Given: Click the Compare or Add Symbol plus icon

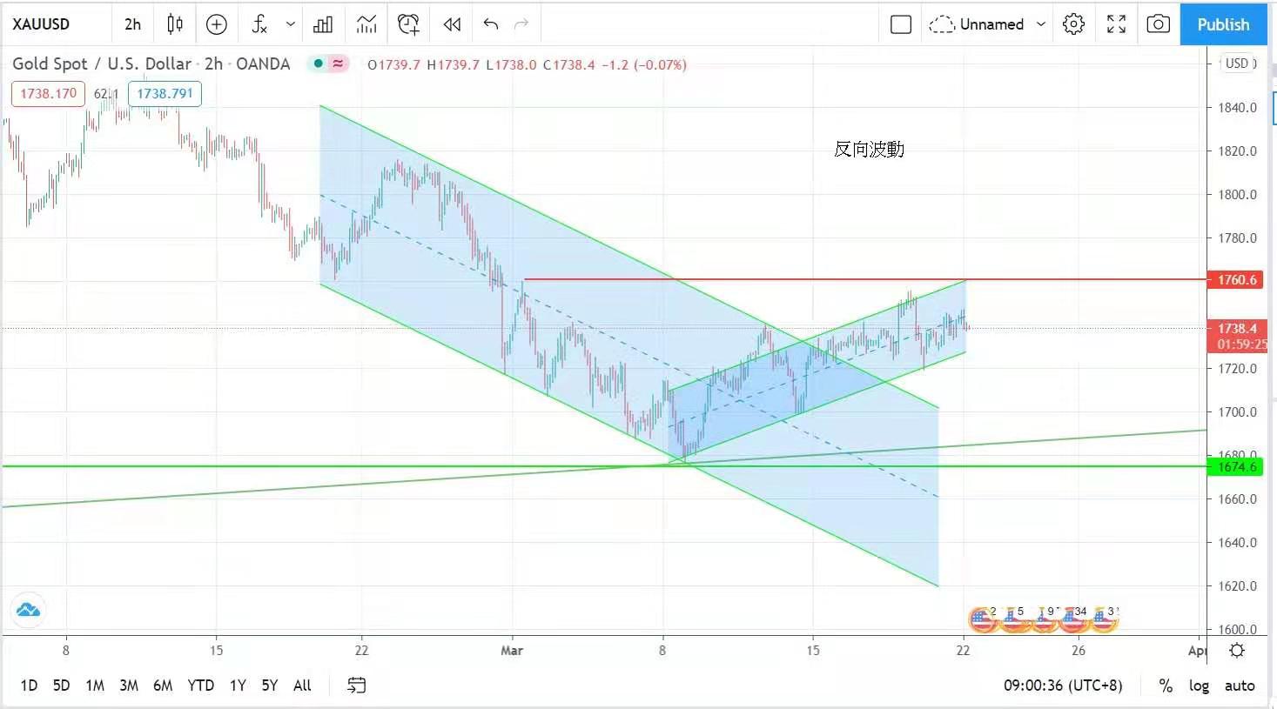Looking at the screenshot, I should 216,24.
